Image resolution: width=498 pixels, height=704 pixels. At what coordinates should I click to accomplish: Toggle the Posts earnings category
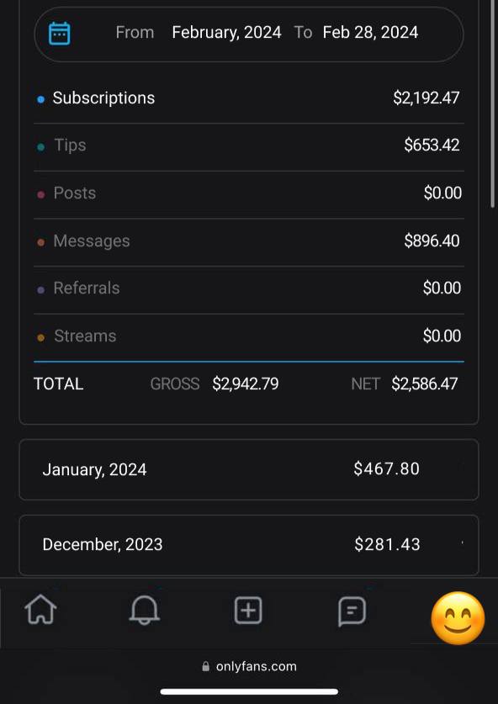pyautogui.click(x=248, y=193)
